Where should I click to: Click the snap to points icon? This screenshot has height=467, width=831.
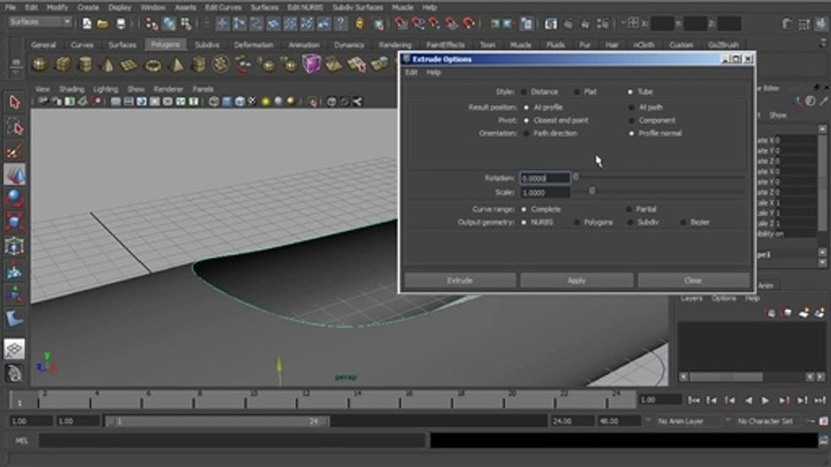coord(435,23)
